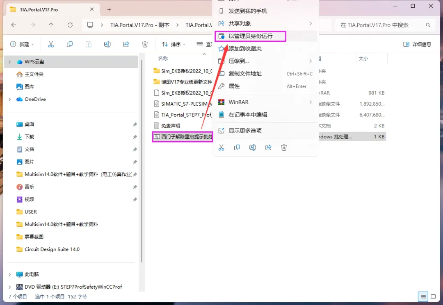Open the 新建 dropdown menu
Image resolution: width=443 pixels, height=305 pixels.
pyautogui.click(x=22, y=44)
